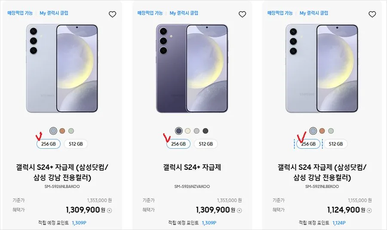This screenshot has width=387, height=230.
Task: Pick 256 GB option on the Galaxy S24 card
Action: [x=308, y=144]
